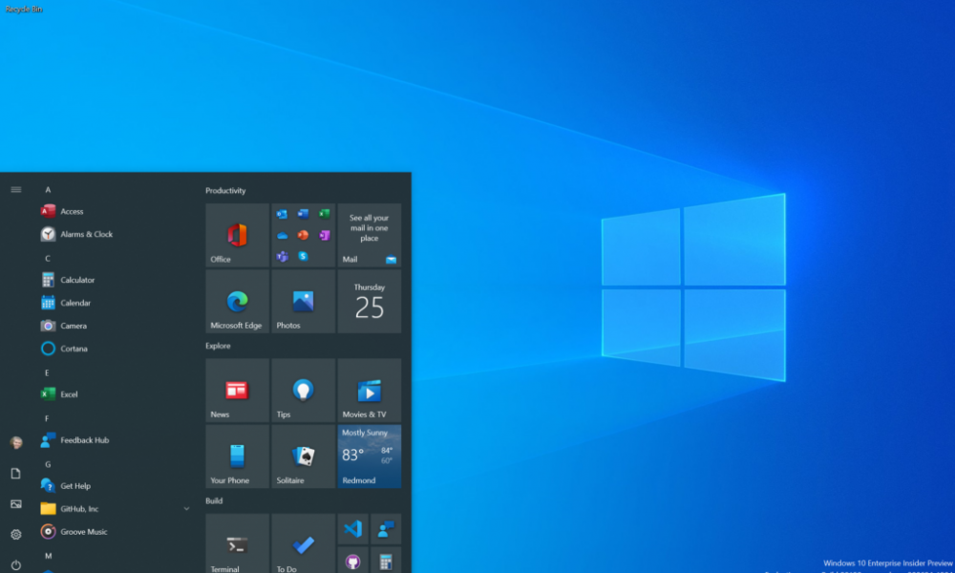This screenshot has width=955, height=573.
Task: Click the PowerPoint icon in the folder tile
Action: (303, 235)
